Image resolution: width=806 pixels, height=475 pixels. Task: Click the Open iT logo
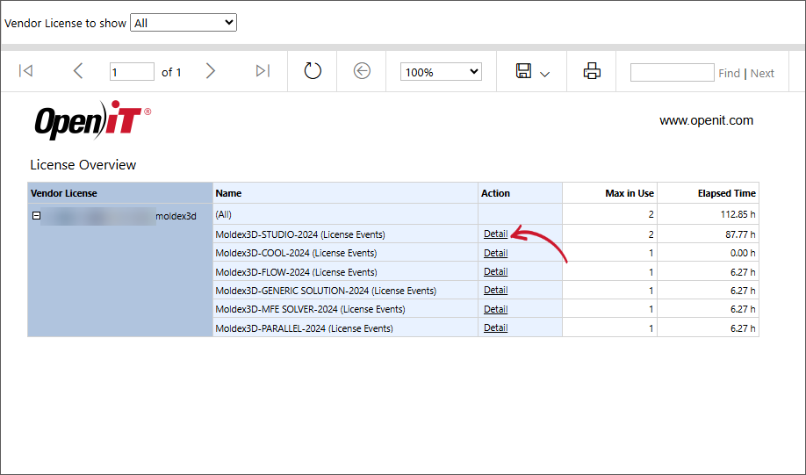(x=93, y=120)
